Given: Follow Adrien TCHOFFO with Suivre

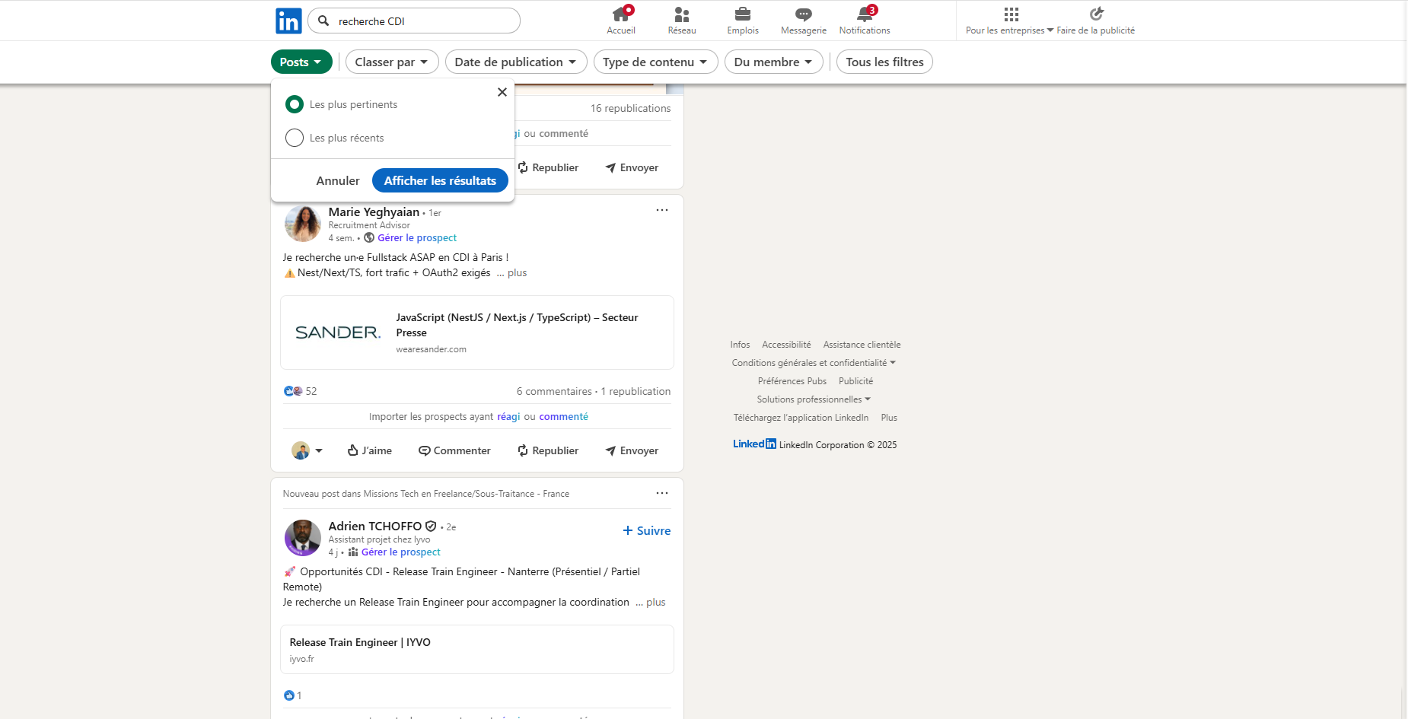Looking at the screenshot, I should click(x=646, y=530).
